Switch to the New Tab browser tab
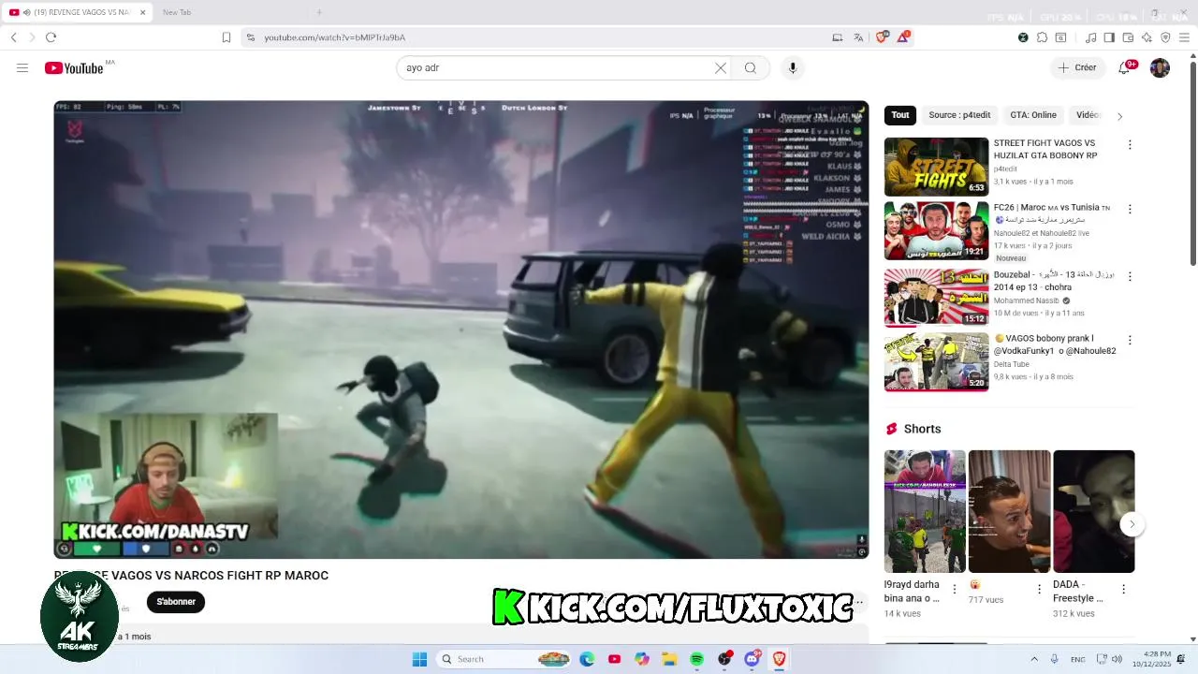1198x674 pixels. point(225,12)
